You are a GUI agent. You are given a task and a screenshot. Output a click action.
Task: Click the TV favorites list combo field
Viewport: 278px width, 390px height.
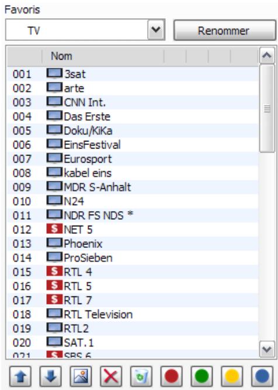(85, 30)
